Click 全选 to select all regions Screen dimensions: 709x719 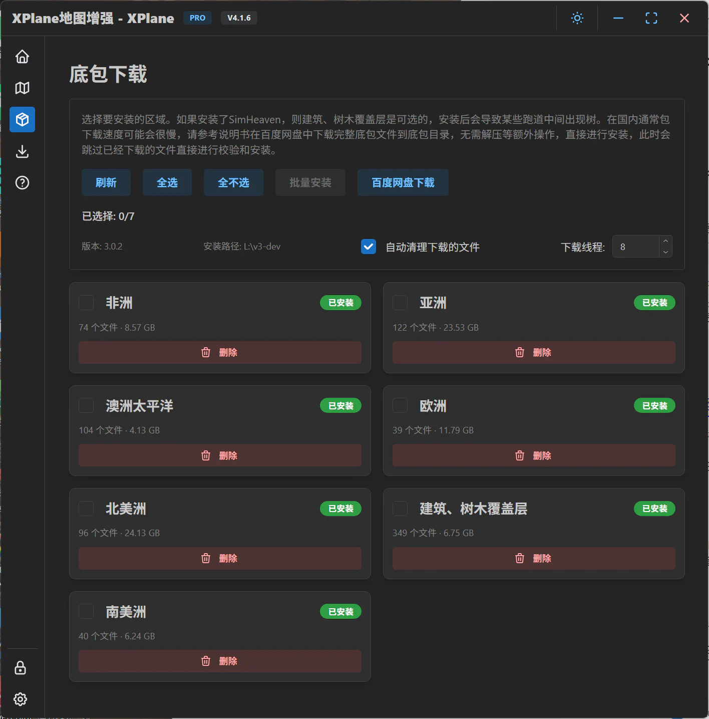(x=167, y=182)
